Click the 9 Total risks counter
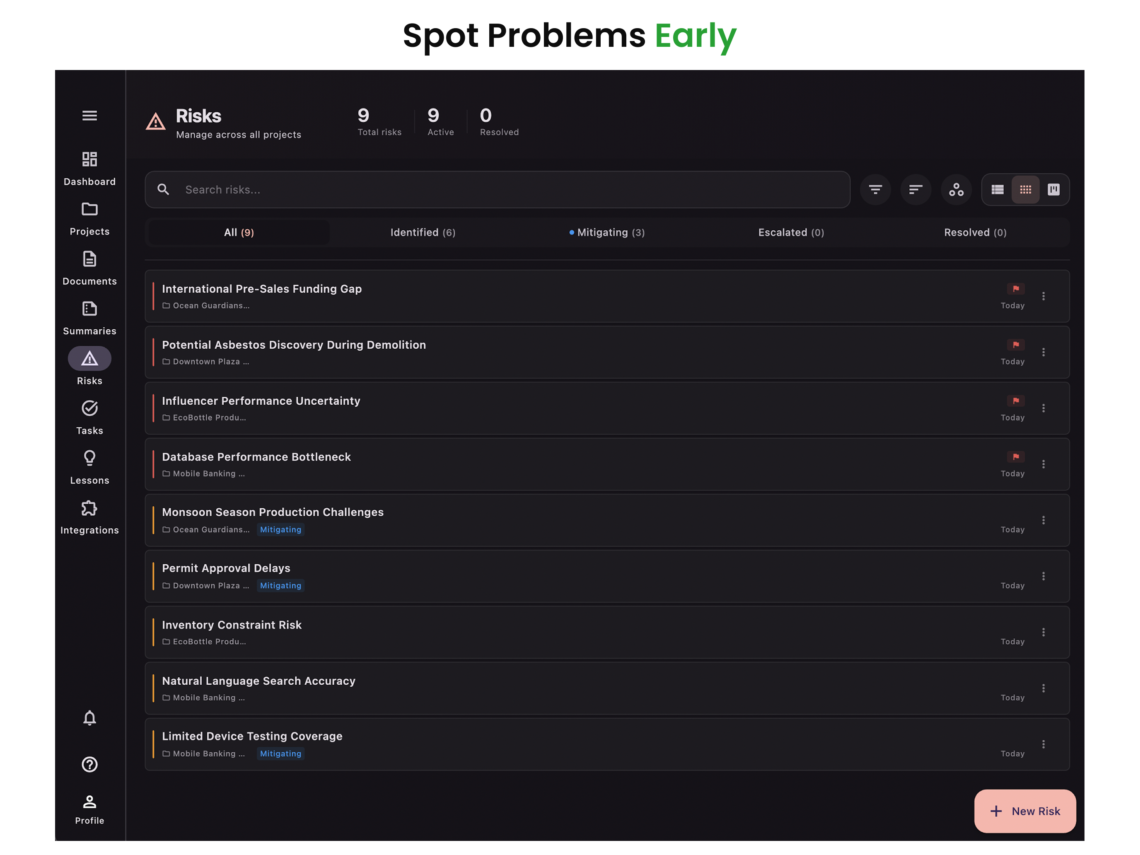The image size is (1140, 855). 379,122
